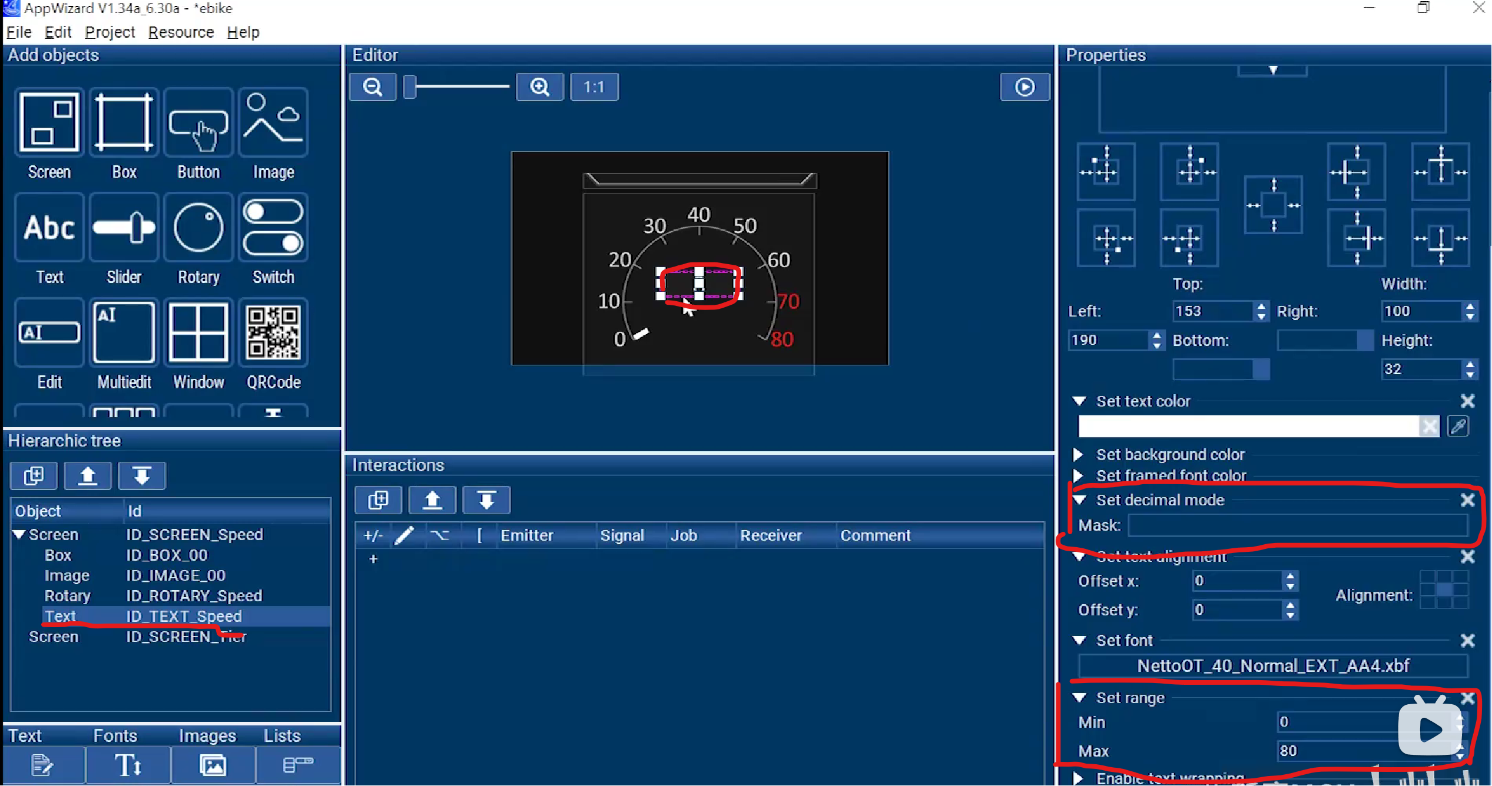Move object down in Hierarchic tree
This screenshot has height=786, width=1492.
pos(142,475)
